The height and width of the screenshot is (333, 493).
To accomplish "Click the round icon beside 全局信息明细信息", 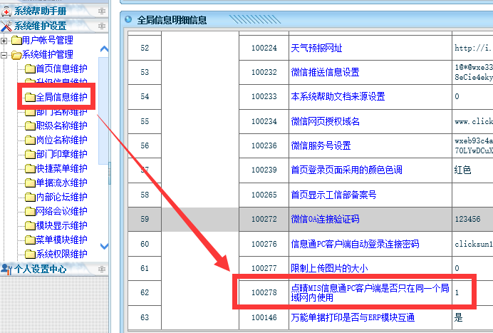I will pyautogui.click(x=128, y=21).
